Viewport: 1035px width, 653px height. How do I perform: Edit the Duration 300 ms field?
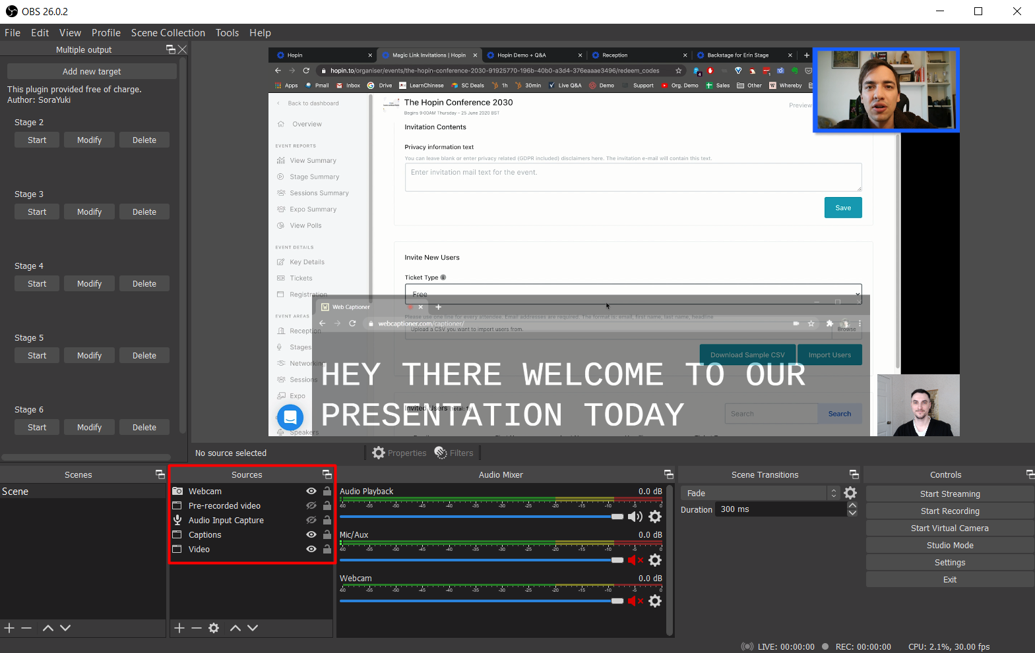[782, 509]
